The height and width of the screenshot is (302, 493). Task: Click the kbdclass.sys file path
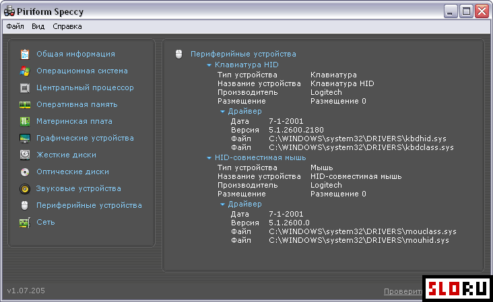coord(361,147)
